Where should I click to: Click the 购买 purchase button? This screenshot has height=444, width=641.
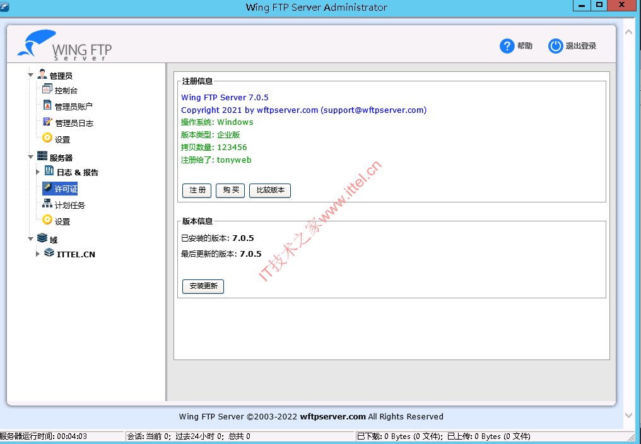pyautogui.click(x=230, y=190)
